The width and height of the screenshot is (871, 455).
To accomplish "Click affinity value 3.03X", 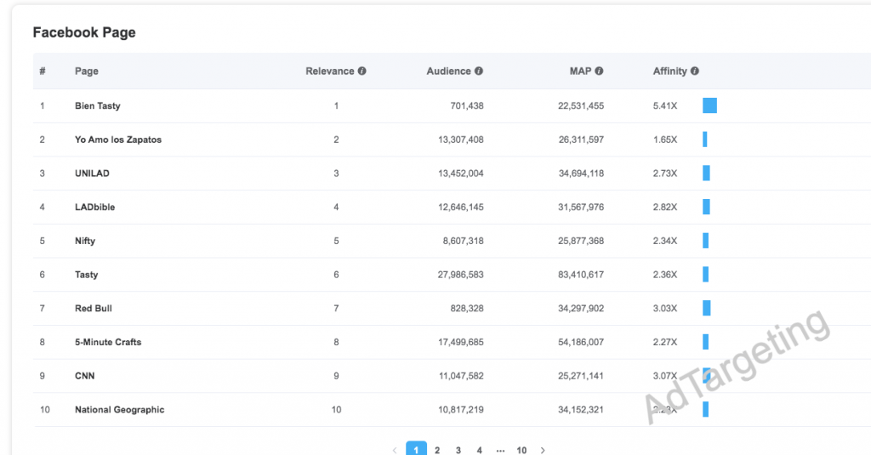I will click(665, 309).
